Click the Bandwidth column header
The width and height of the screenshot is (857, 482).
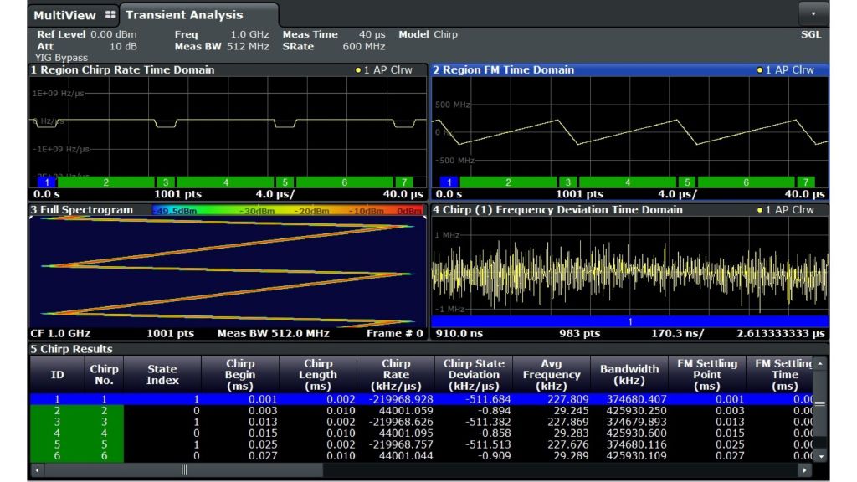[629, 375]
